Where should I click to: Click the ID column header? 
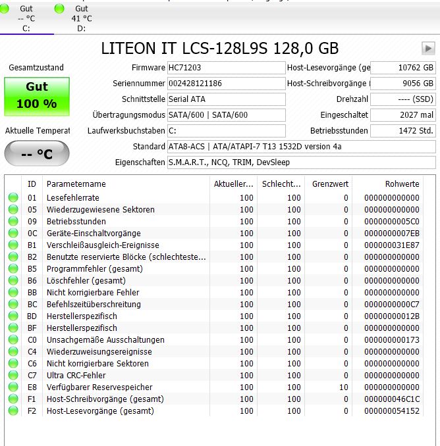tap(32, 184)
